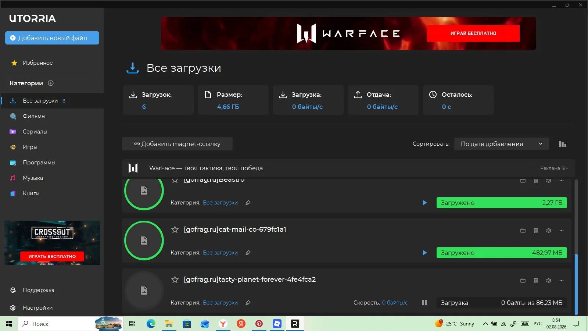This screenshot has height=331, width=588.
Task: Click the [gofrag.ru]cat-mail-co-679fc1a1 title
Action: [235, 229]
